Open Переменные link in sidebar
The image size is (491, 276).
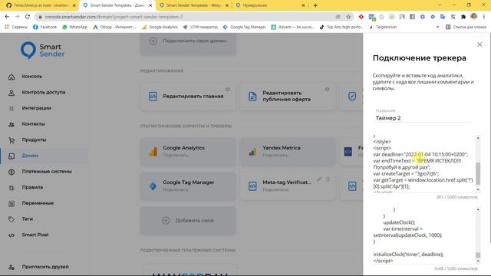38,203
